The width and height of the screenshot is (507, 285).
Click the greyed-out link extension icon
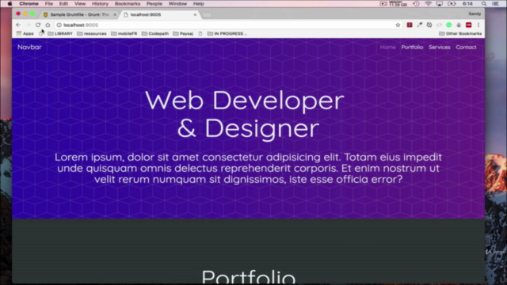(439, 25)
